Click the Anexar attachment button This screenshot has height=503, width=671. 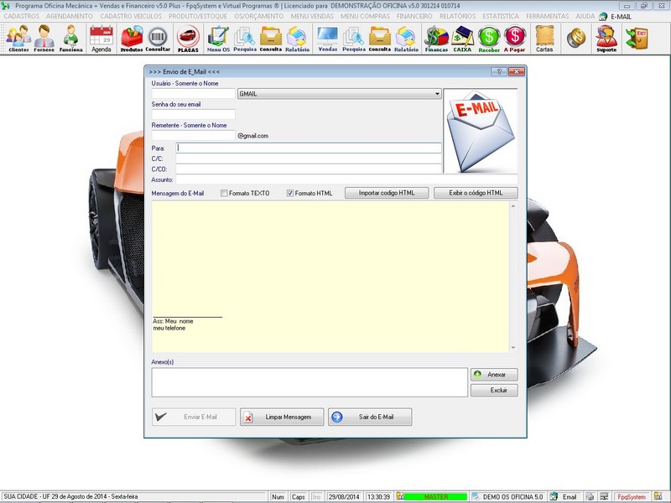coord(494,374)
